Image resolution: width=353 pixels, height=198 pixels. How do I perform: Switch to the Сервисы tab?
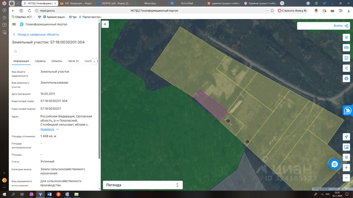(40, 61)
